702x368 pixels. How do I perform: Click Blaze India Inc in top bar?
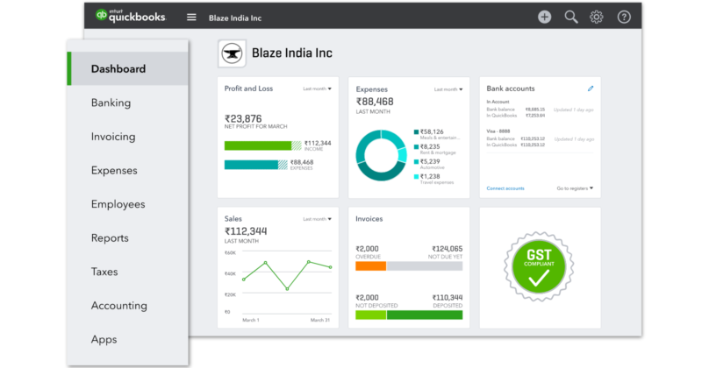235,18
